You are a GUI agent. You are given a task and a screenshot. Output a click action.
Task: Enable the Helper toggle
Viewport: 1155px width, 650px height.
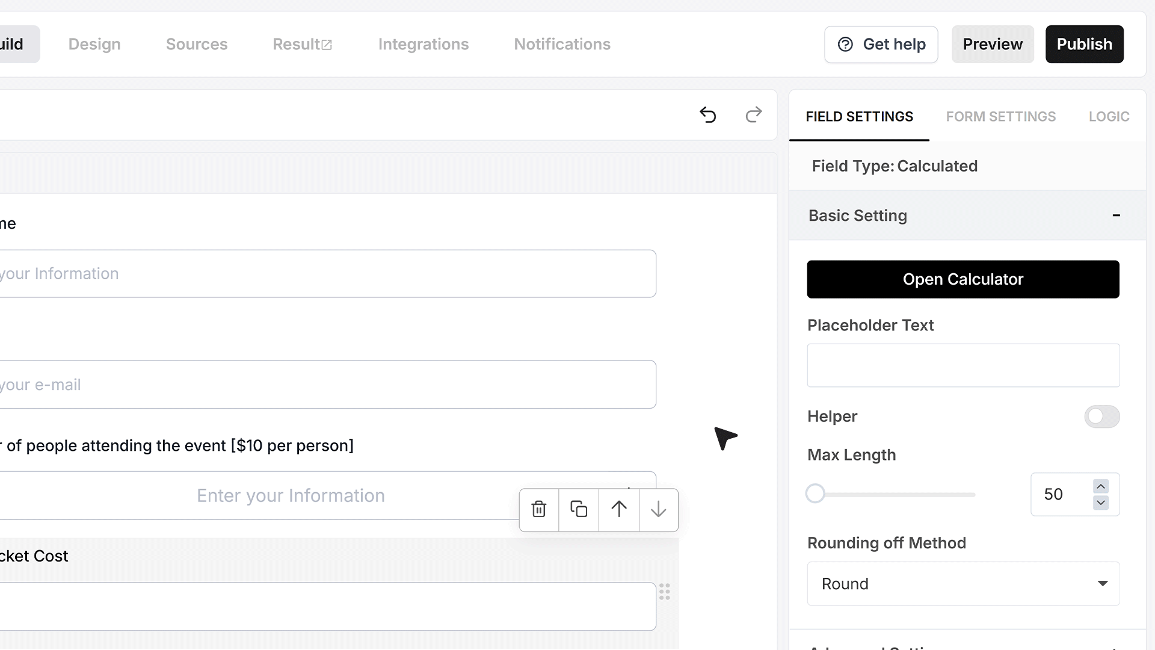point(1102,416)
